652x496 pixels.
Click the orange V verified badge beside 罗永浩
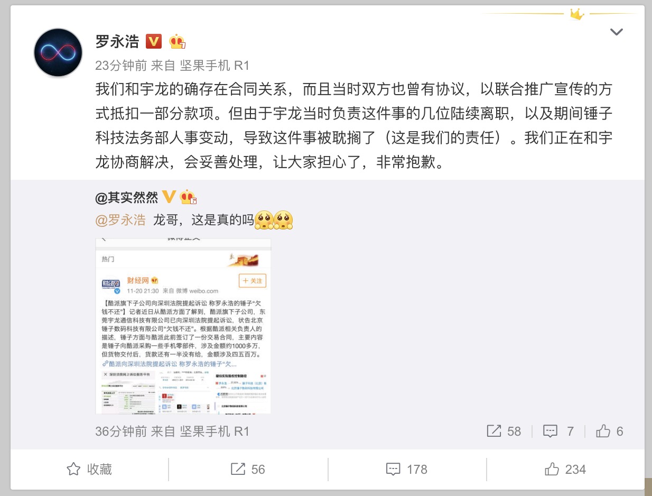[x=153, y=41]
